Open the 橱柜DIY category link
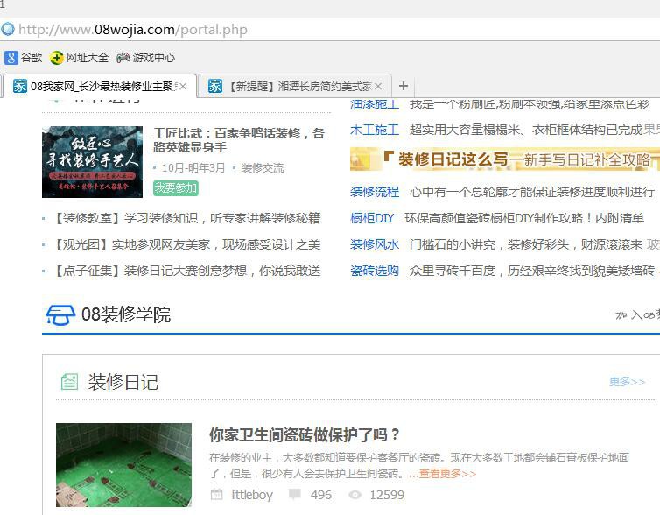This screenshot has width=660, height=515. click(x=372, y=218)
